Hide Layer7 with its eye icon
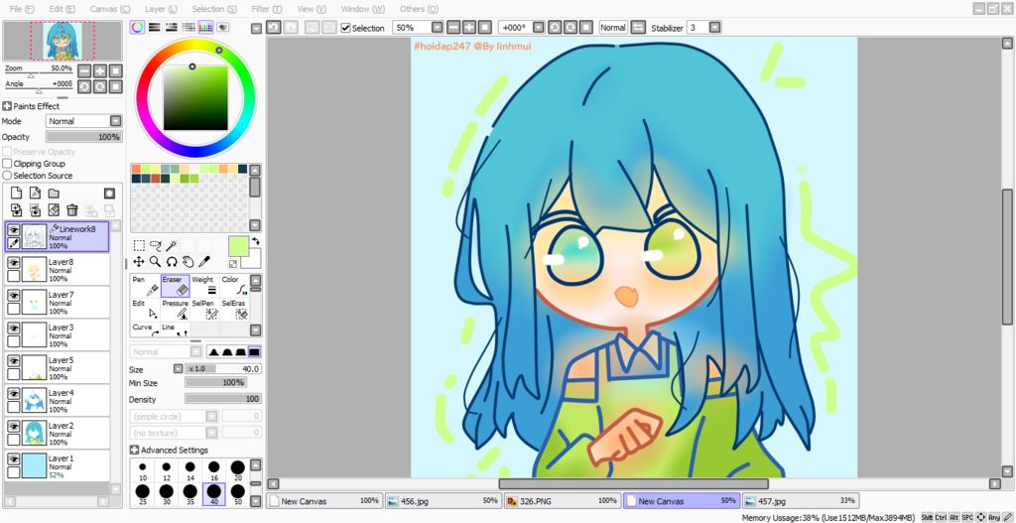This screenshot has width=1016, height=523. pyautogui.click(x=13, y=295)
